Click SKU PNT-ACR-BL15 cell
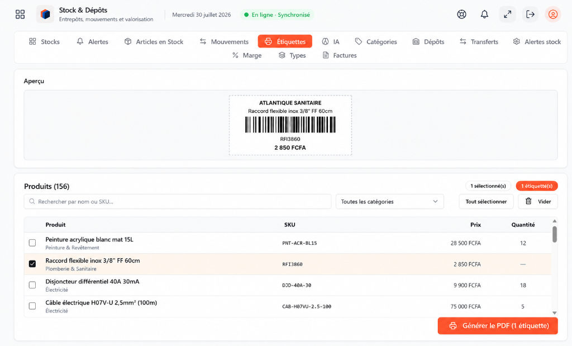Screen dimensions: 572x346 pos(299,243)
